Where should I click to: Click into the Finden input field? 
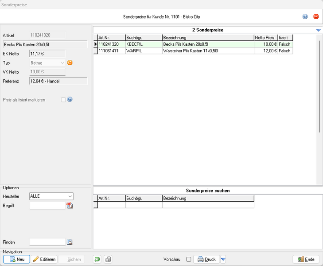pos(47,242)
